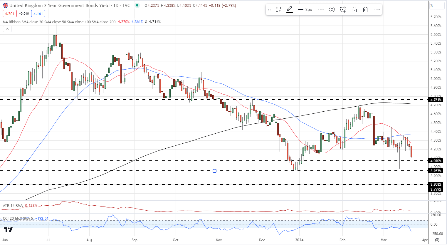Add alert with the clock-plus icon
Screen dimensions: 447x245
343,9
